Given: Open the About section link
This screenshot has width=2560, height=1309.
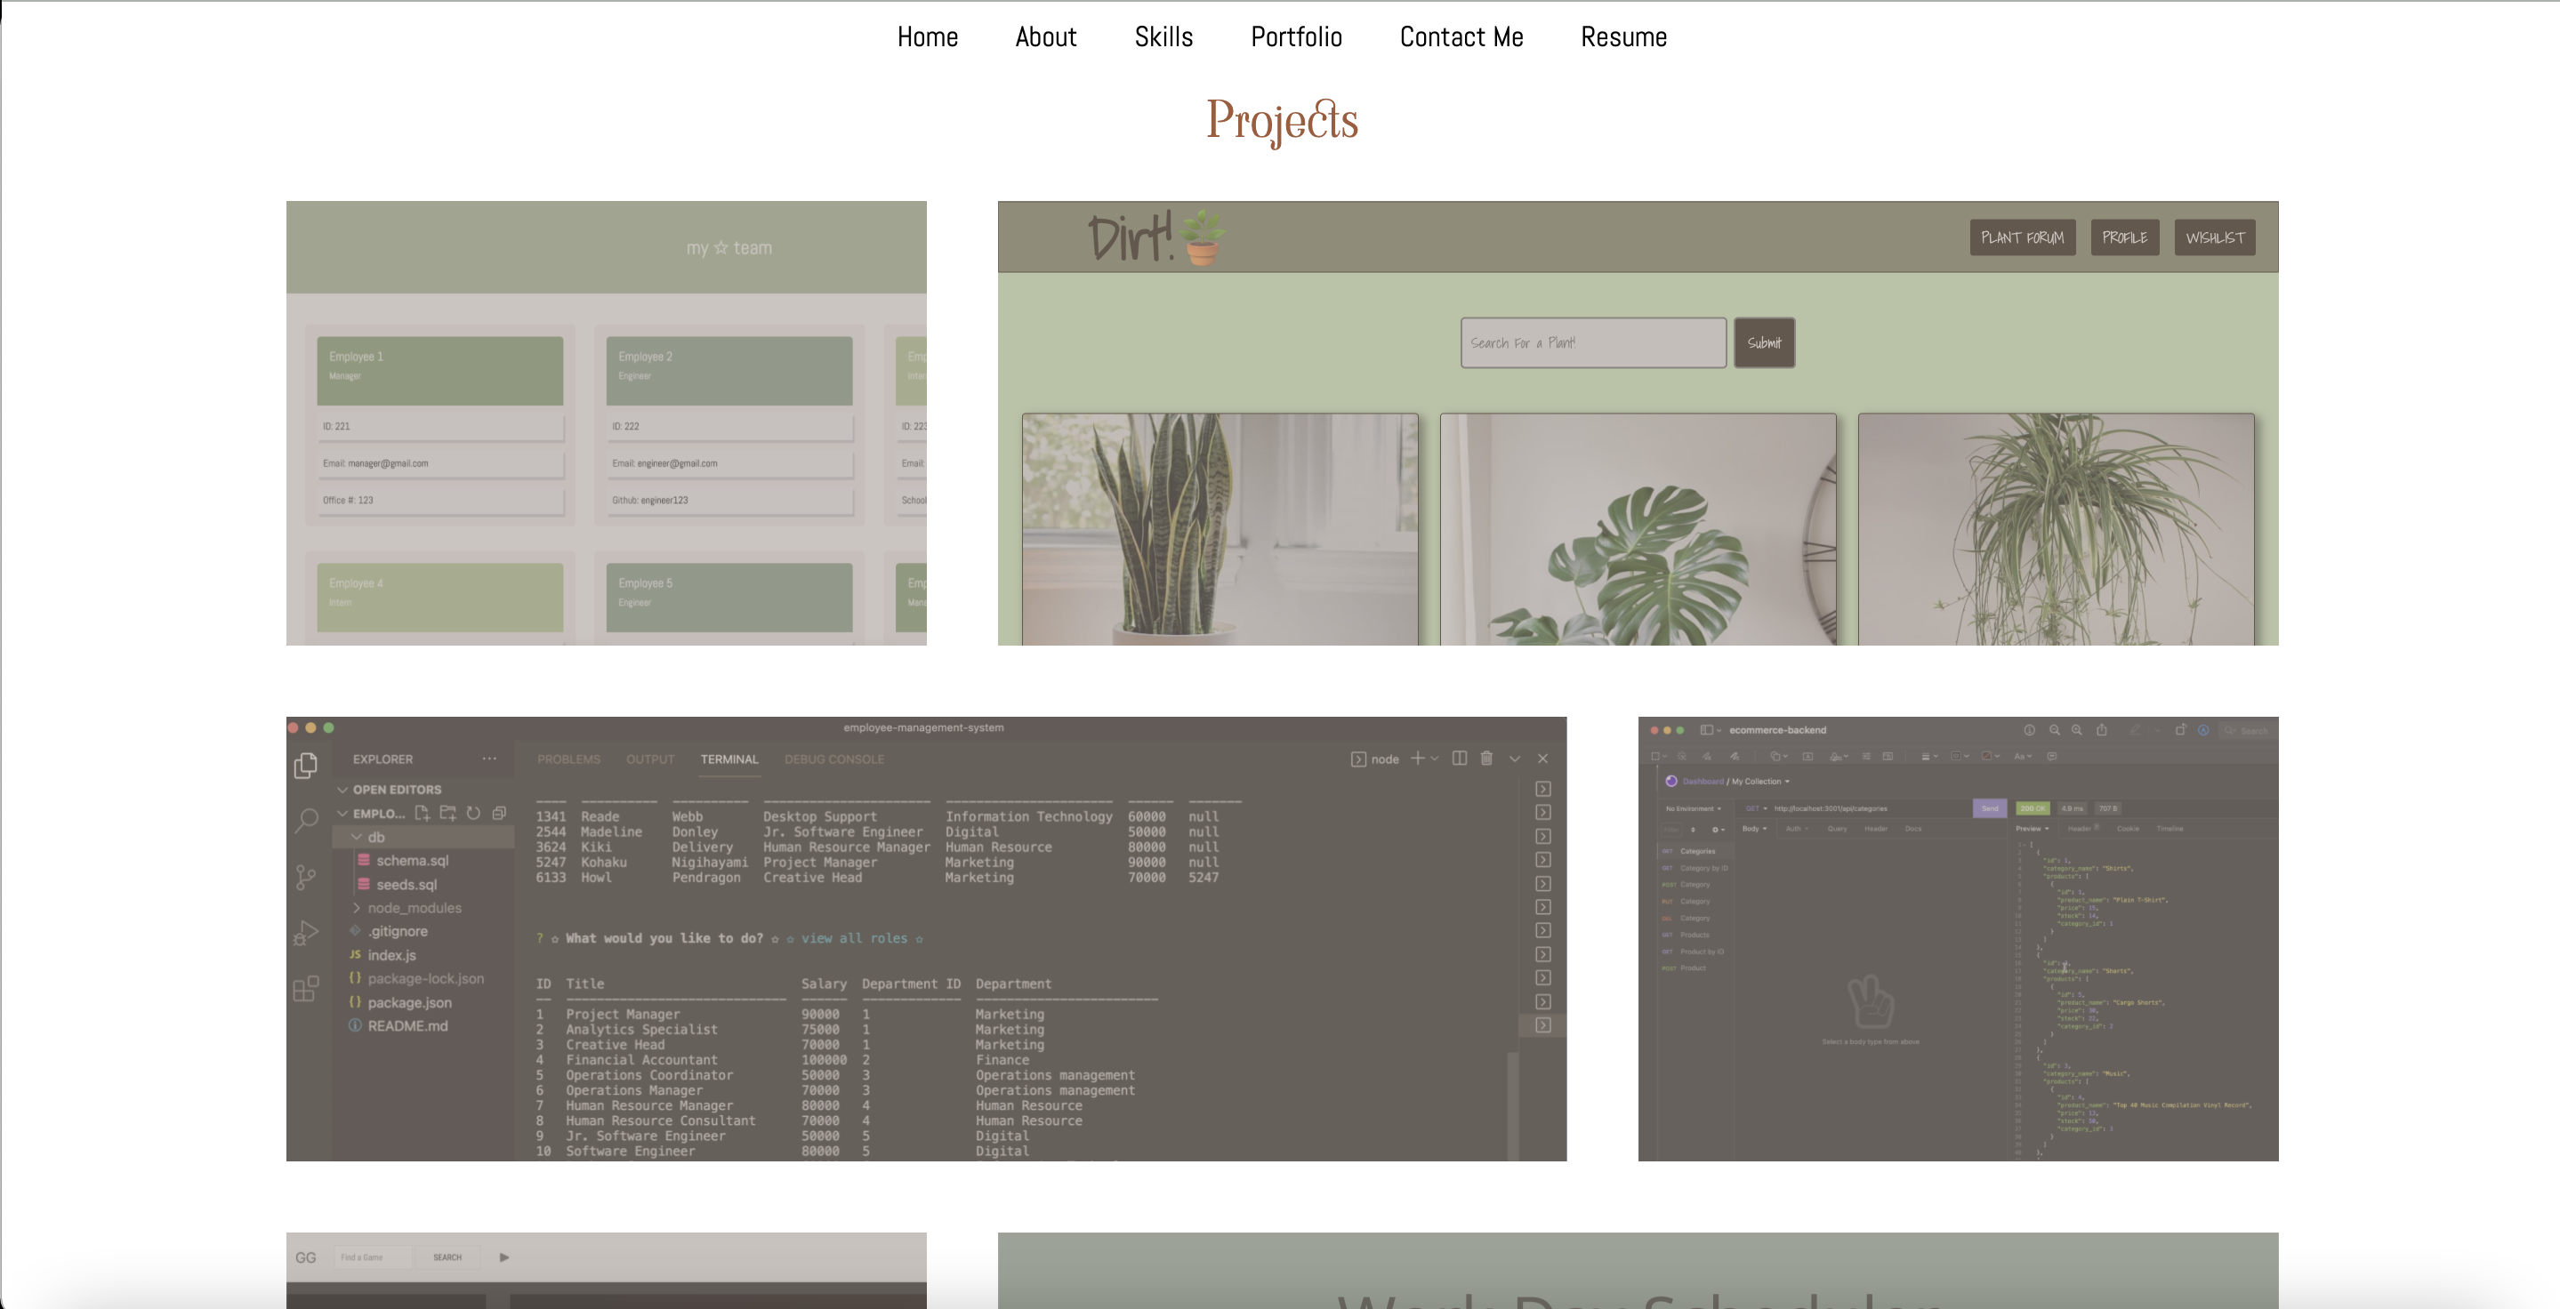Looking at the screenshot, I should pos(1045,36).
